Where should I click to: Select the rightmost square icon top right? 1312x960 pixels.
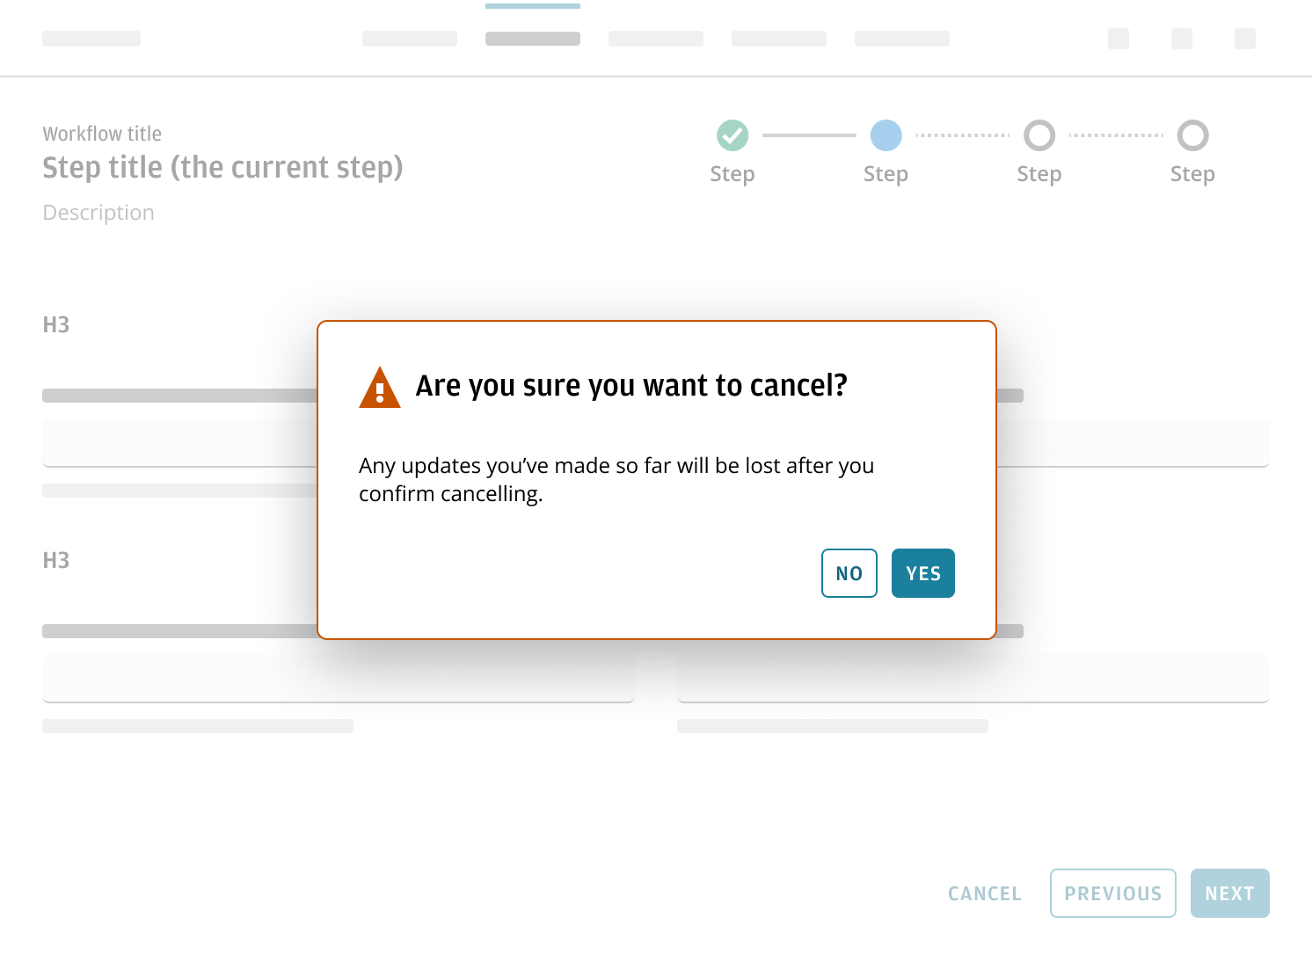[1244, 39]
